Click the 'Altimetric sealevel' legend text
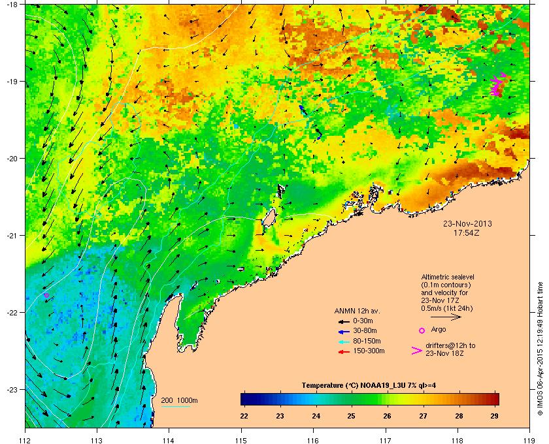Screen dimensions: 549x444 pyautogui.click(x=448, y=277)
